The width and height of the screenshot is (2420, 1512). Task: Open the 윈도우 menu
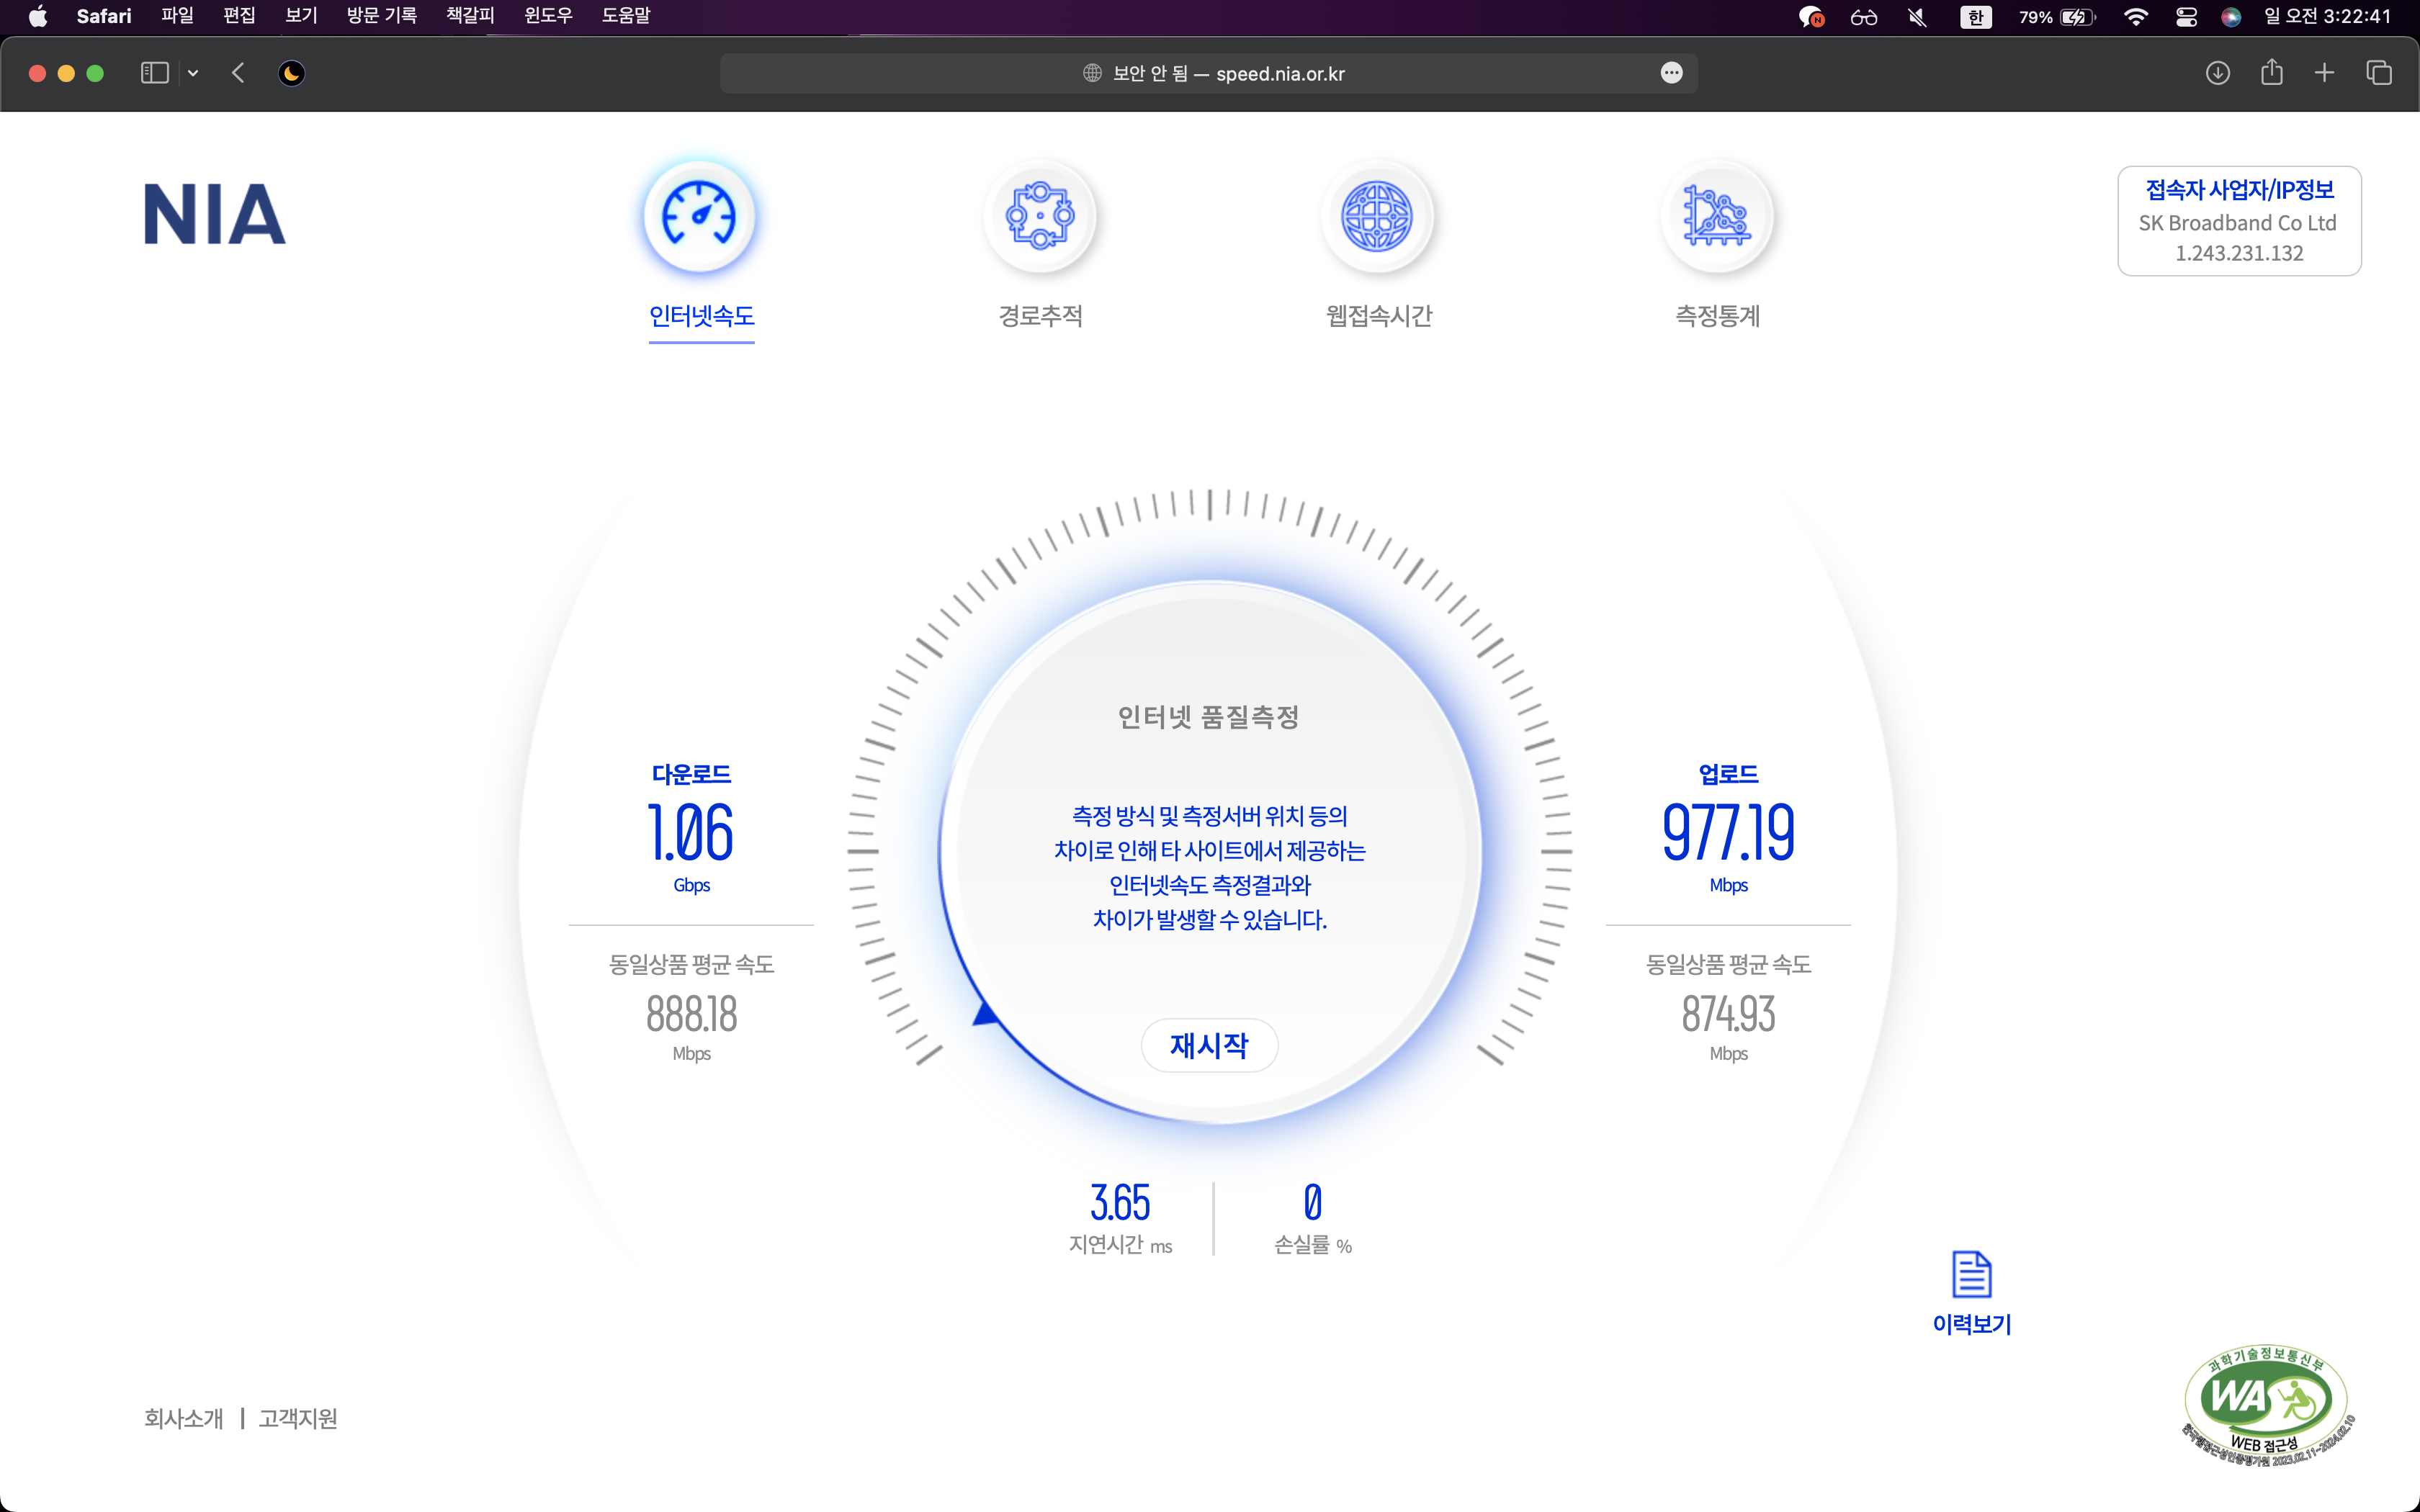(x=548, y=16)
